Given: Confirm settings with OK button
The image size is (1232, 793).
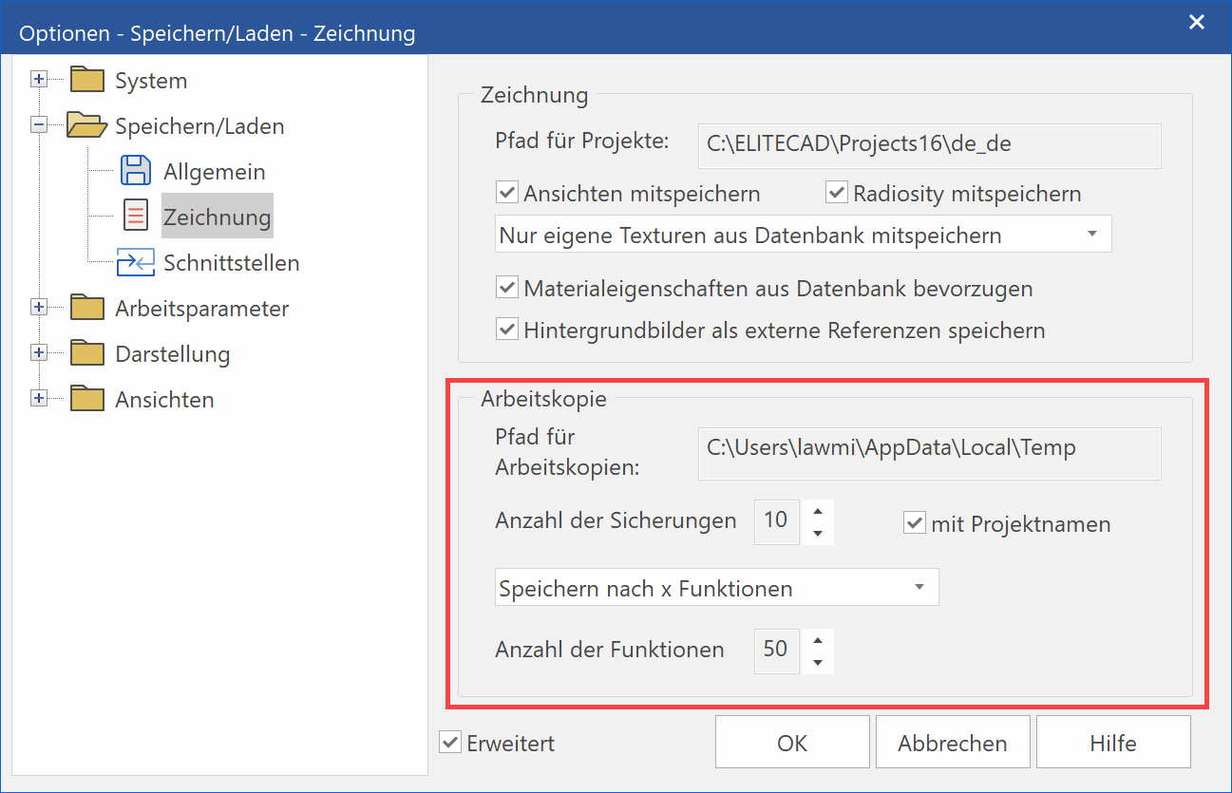Looking at the screenshot, I should coord(791,742).
